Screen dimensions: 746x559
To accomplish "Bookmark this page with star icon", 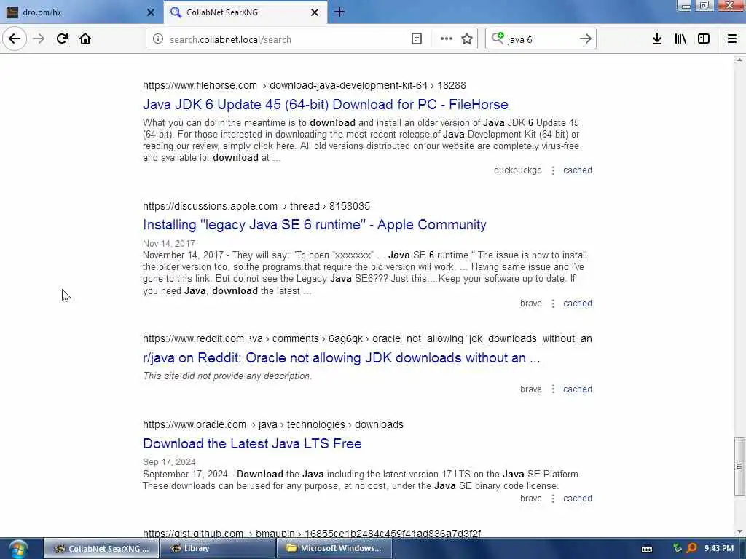I will pos(467,39).
